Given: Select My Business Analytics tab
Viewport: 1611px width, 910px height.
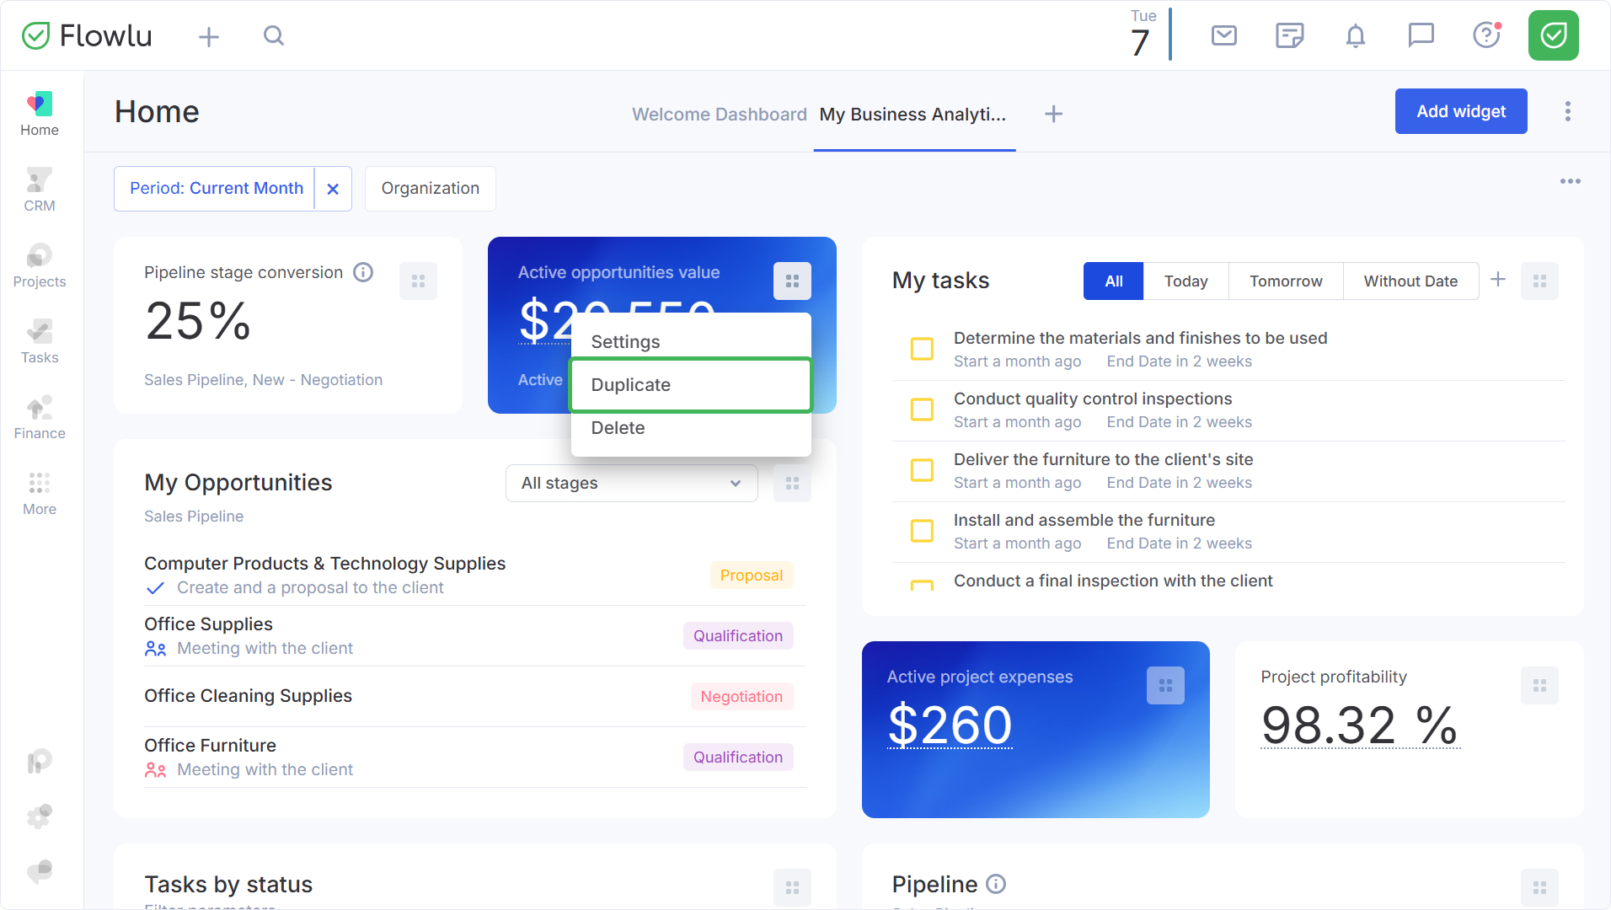Looking at the screenshot, I should click(x=913, y=115).
